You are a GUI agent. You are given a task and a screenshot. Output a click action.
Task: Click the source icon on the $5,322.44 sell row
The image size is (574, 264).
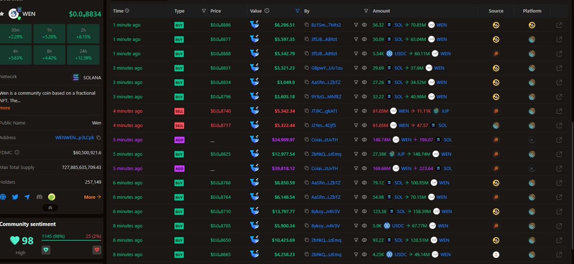[x=496, y=125]
